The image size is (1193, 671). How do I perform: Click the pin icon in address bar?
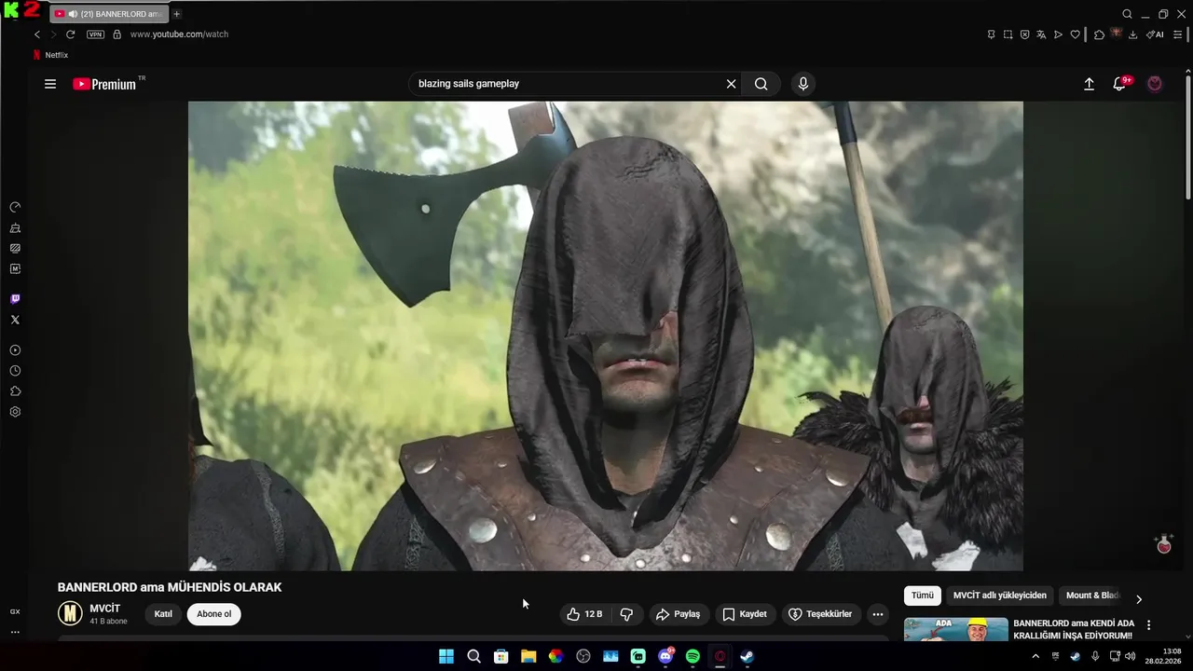point(991,34)
